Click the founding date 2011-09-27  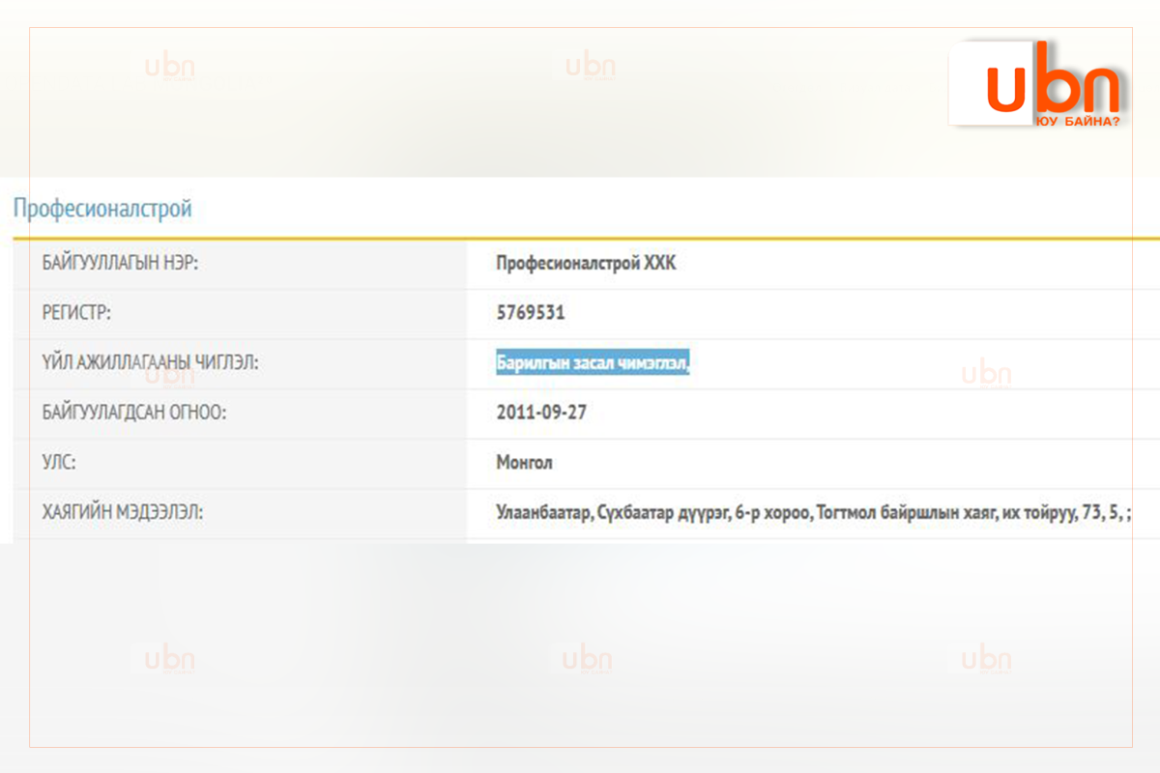[x=541, y=413]
